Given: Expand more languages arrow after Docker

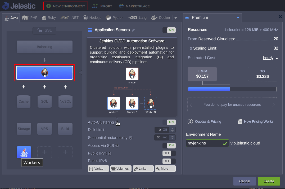Looking at the screenshot, I should click(x=176, y=18).
